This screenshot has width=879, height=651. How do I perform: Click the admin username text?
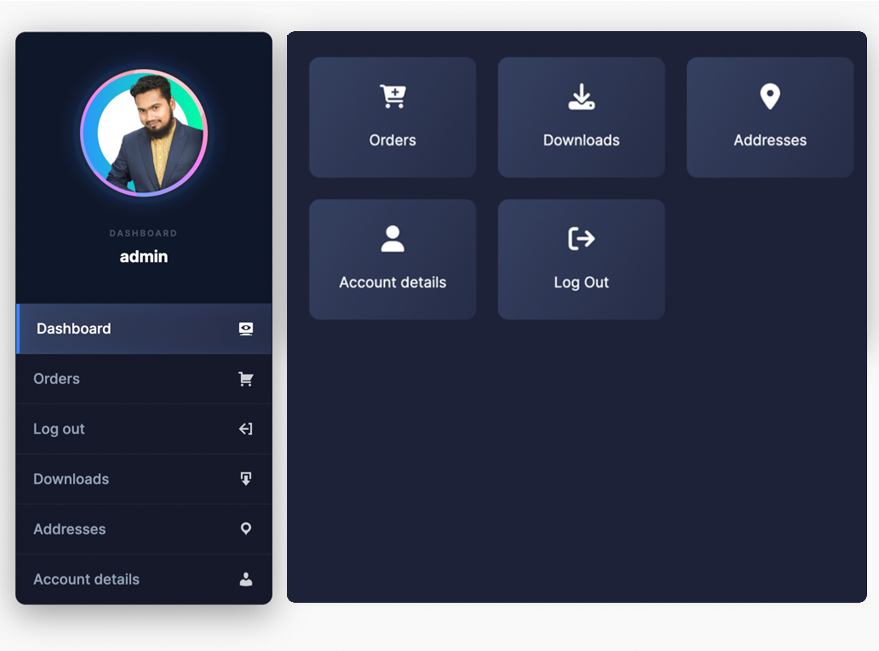144,257
